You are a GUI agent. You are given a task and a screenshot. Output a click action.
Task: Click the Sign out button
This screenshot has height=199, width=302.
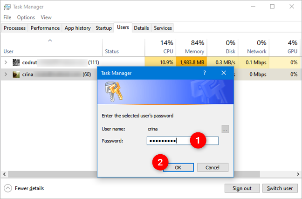point(242,188)
